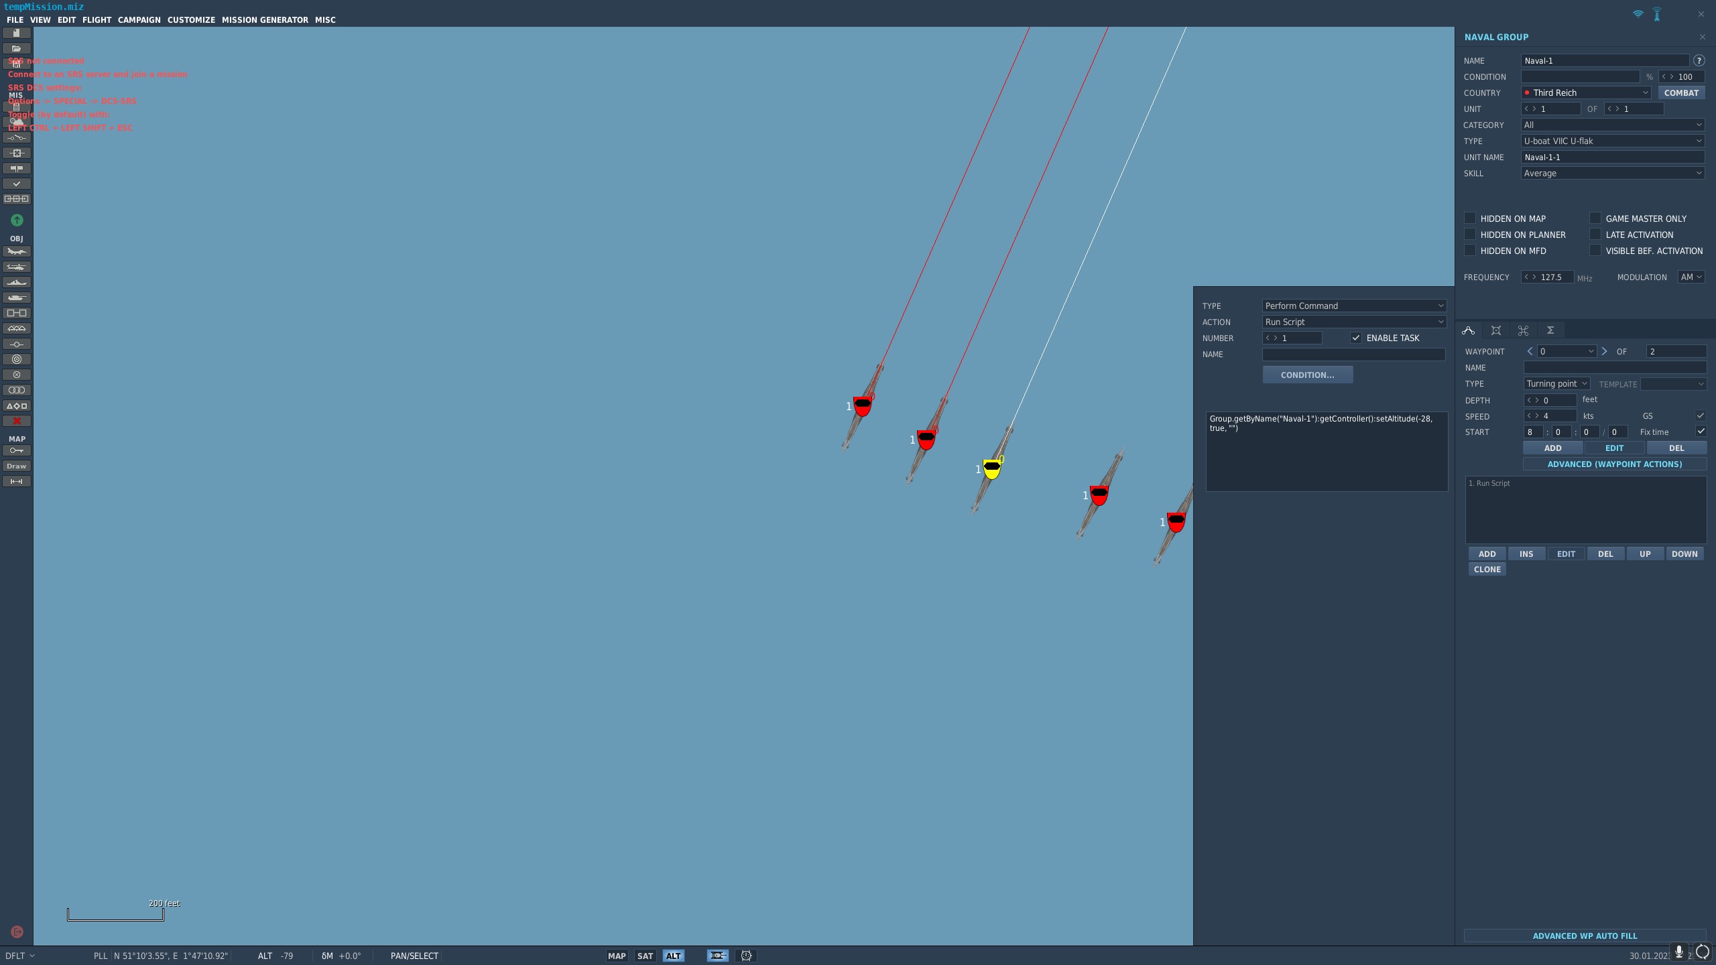
Task: Open the Run Script action dropdown
Action: 1354,322
